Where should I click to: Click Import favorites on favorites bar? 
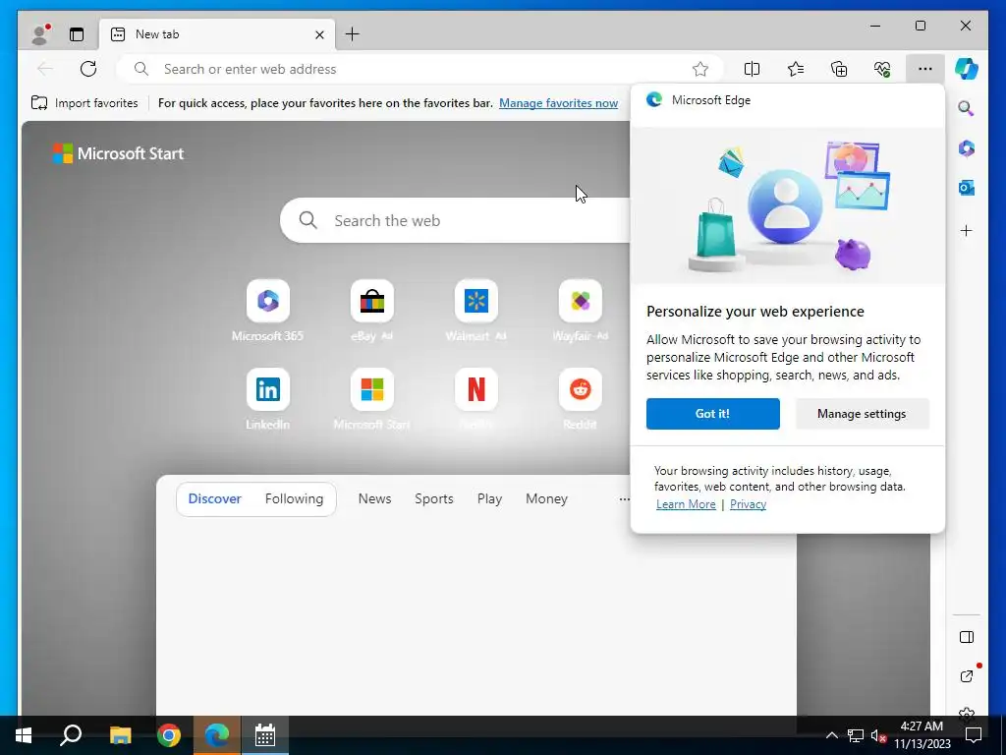point(84,102)
